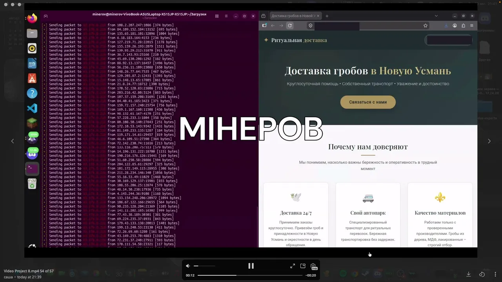Mute the video viewer's volume speaker icon
This screenshot has height=282, width=502.
pos(188,266)
